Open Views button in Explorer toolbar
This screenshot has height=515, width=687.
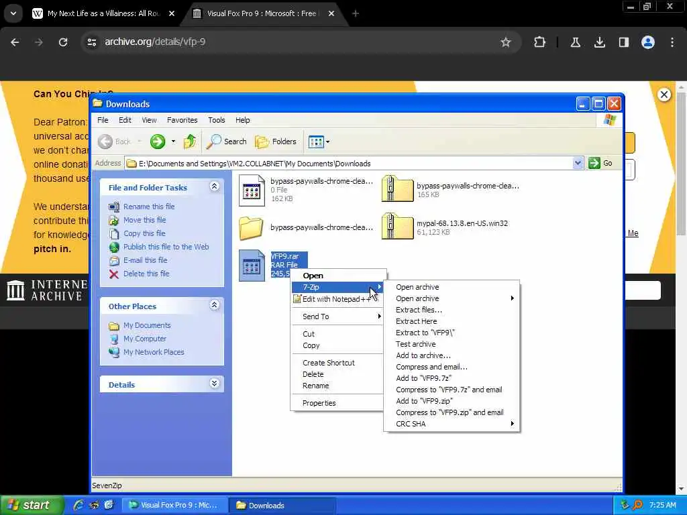(316, 141)
